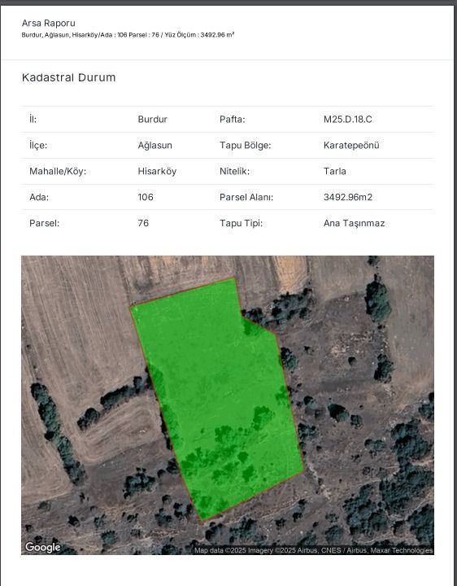Click the Google logo on the map
Image resolution: width=457 pixels, height=586 pixels.
(42, 547)
